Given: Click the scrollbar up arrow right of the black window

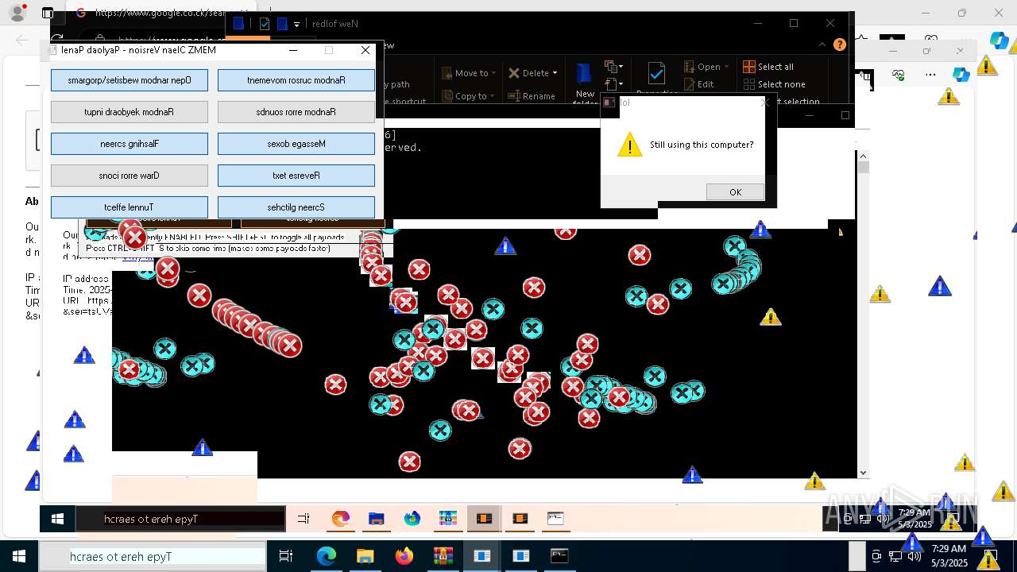Looking at the screenshot, I should (x=863, y=156).
